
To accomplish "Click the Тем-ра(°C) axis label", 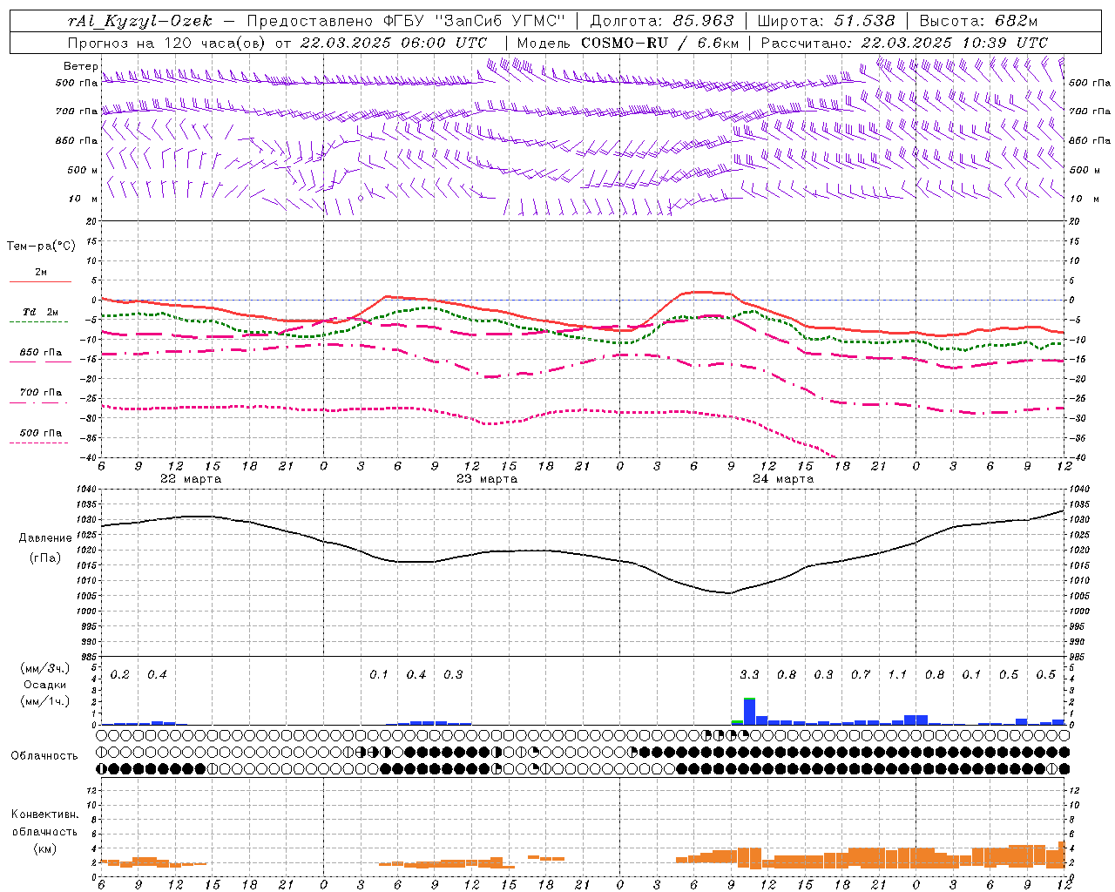I will coord(41,246).
